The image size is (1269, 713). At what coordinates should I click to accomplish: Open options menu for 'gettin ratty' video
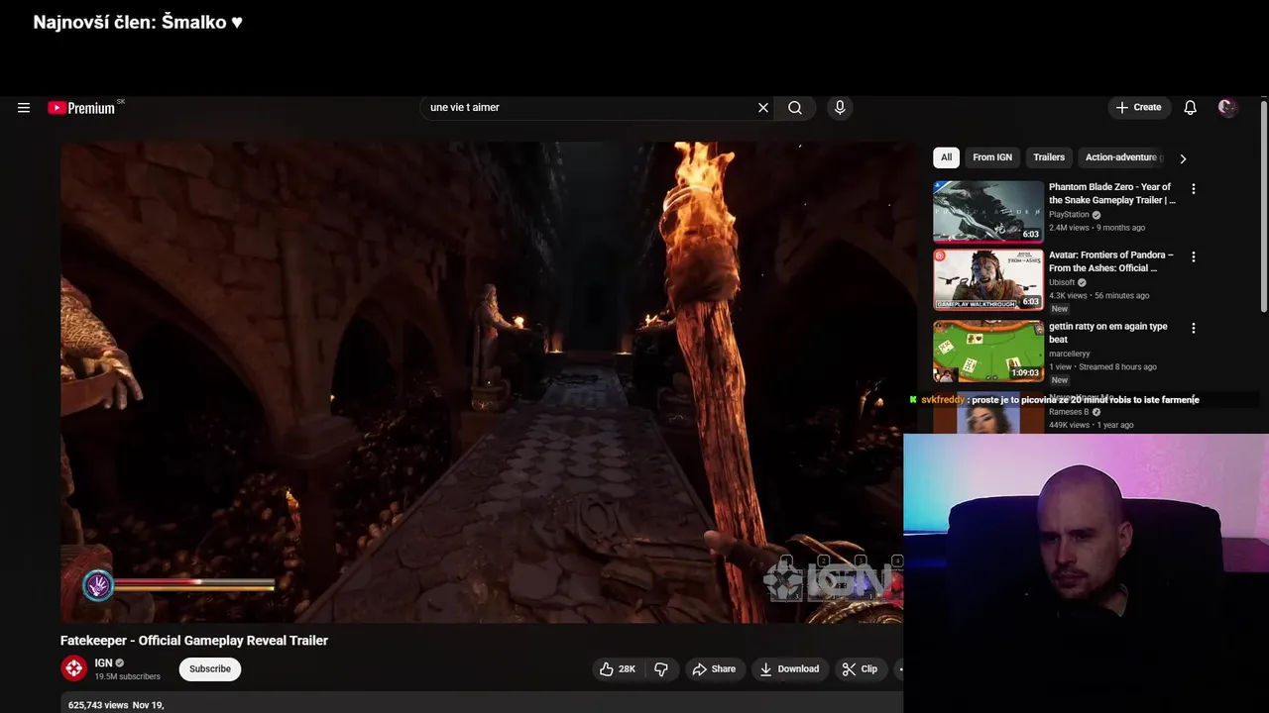(1194, 328)
